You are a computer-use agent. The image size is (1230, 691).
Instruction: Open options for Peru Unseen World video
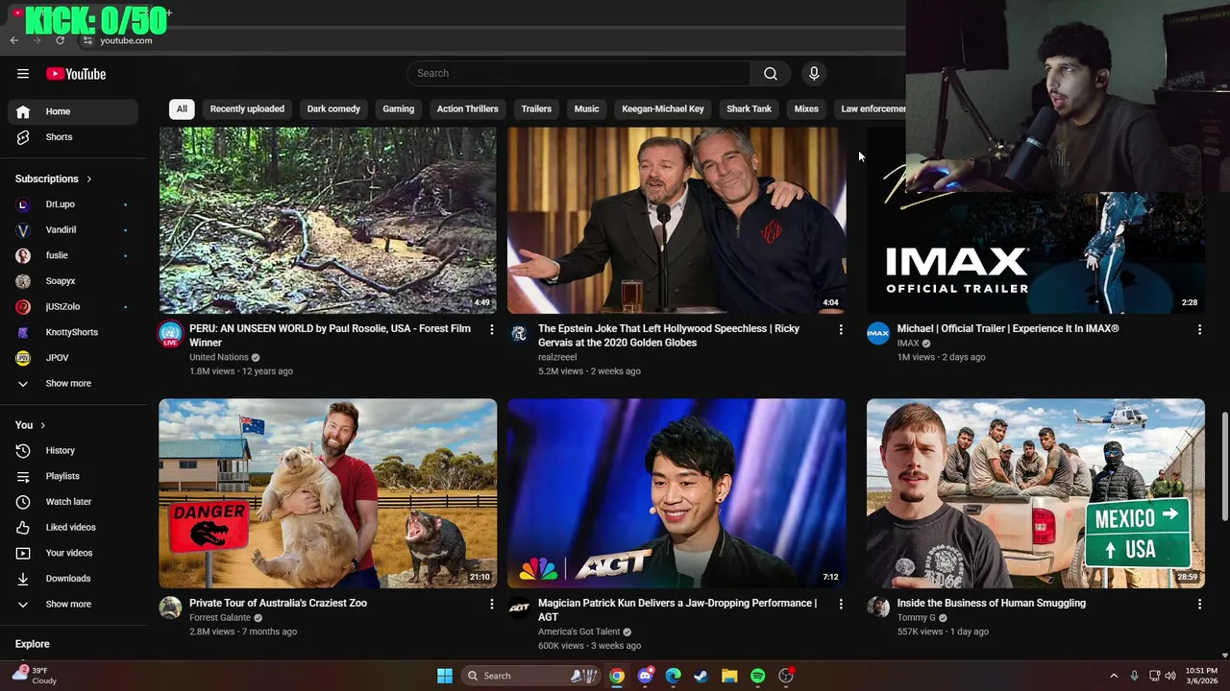tap(491, 329)
